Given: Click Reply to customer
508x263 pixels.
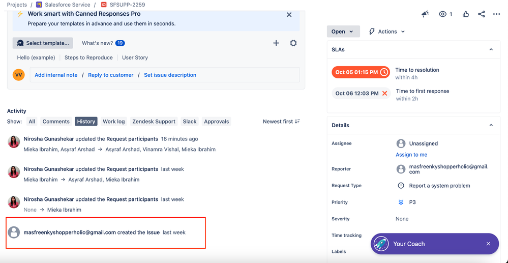Looking at the screenshot, I should tap(111, 75).
